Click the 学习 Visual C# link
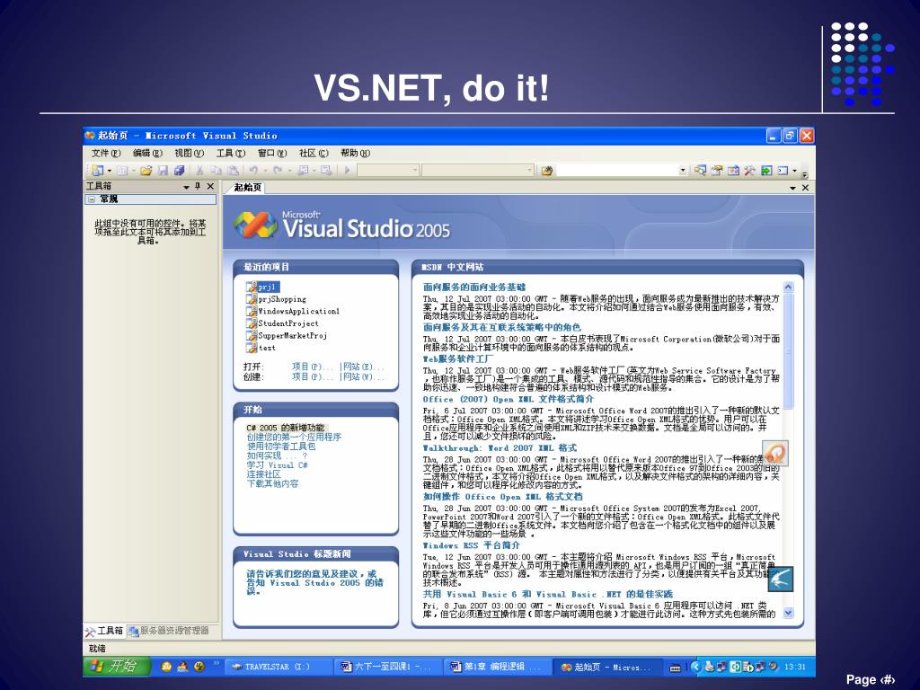 (x=277, y=465)
